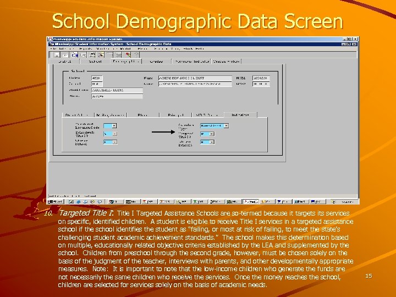Open the School tab beside District

(95, 62)
